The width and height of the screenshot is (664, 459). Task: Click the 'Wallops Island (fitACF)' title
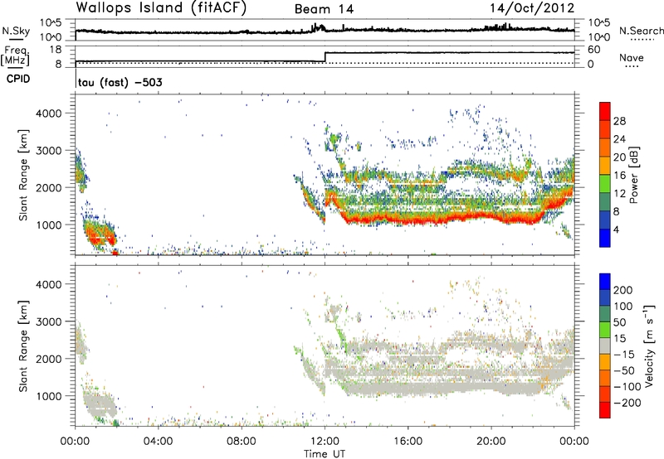coord(161,8)
